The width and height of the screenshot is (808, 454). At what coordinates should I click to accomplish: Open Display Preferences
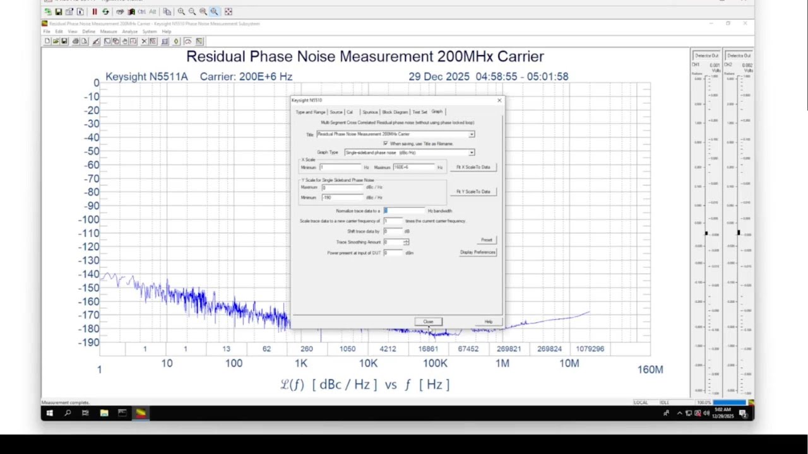pyautogui.click(x=478, y=252)
